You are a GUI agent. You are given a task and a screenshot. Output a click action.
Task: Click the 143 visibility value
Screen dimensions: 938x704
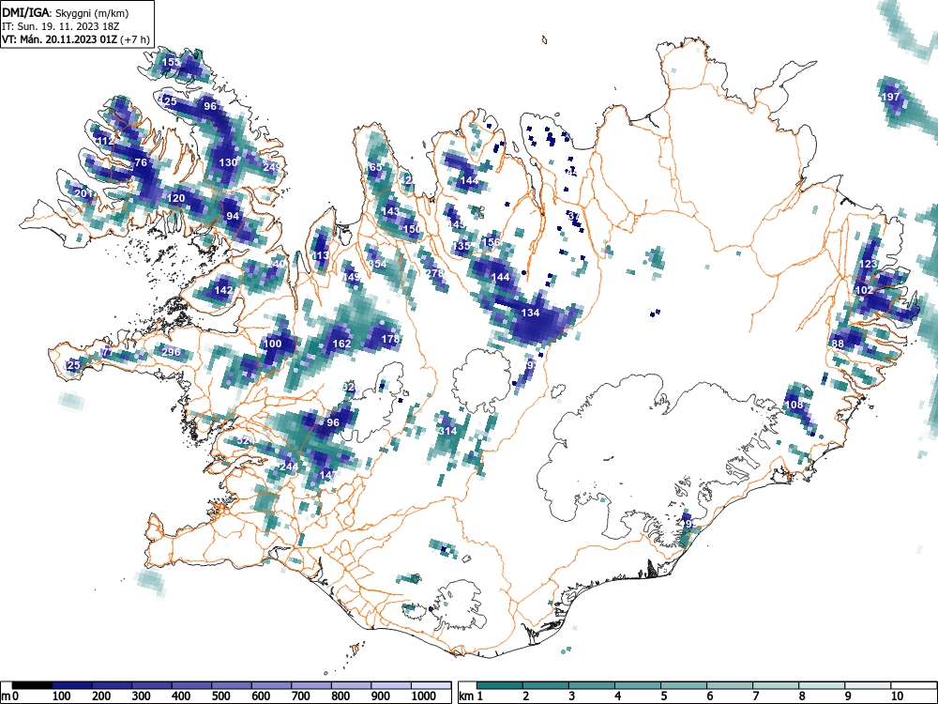pos(390,211)
